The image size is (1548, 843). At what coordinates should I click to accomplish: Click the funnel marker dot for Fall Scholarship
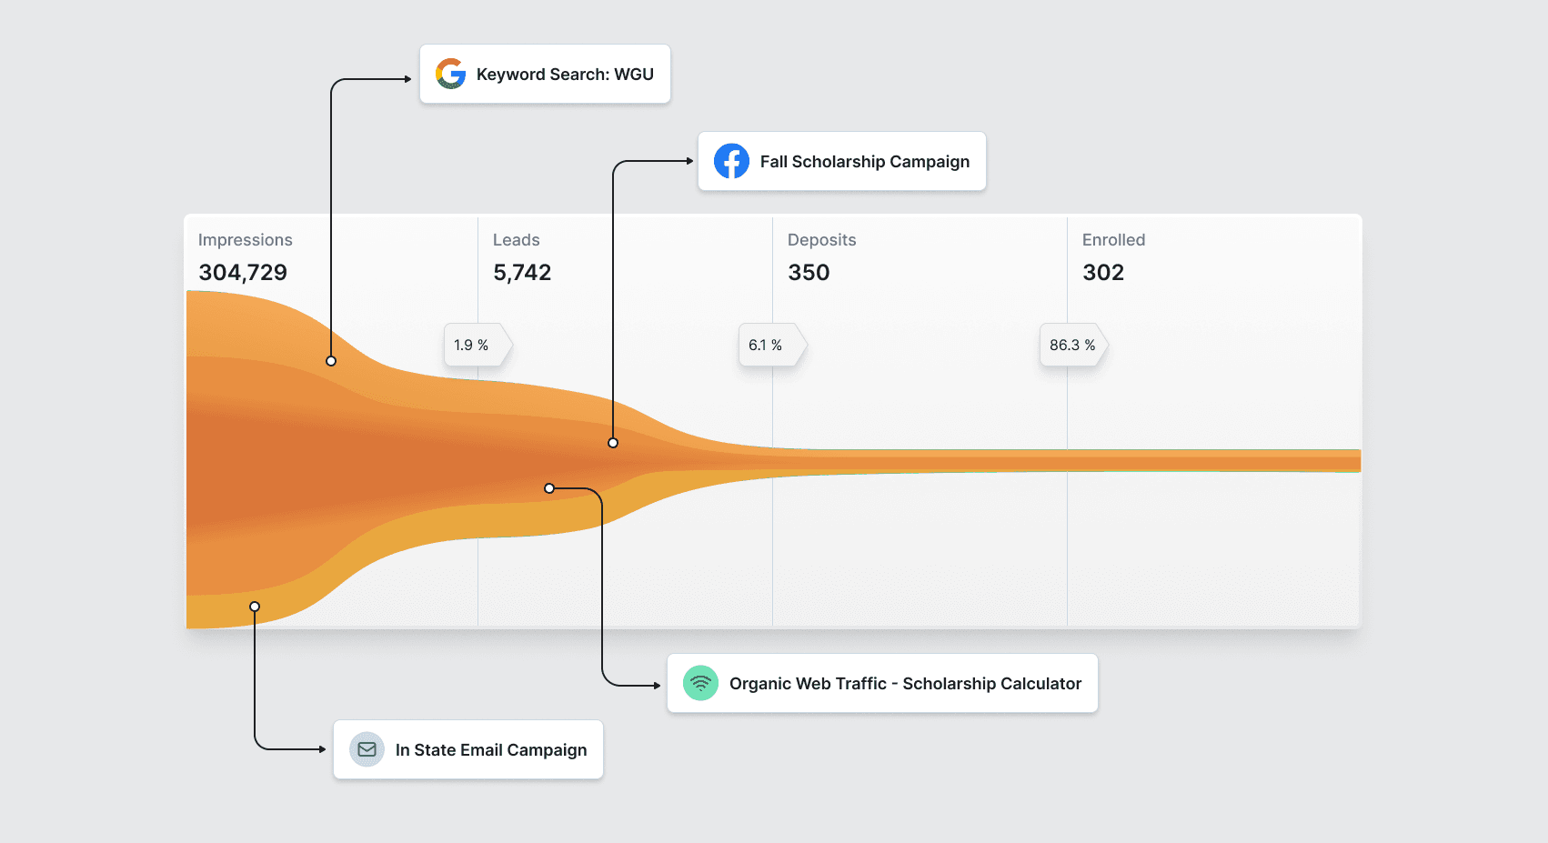point(613,443)
